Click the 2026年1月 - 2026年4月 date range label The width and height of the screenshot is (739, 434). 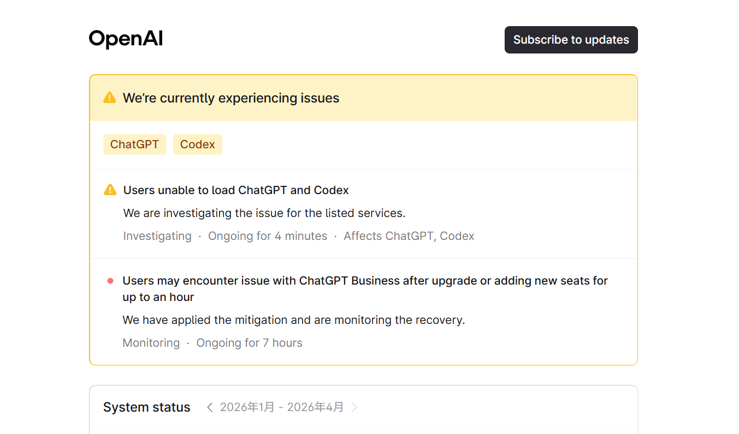(x=282, y=407)
